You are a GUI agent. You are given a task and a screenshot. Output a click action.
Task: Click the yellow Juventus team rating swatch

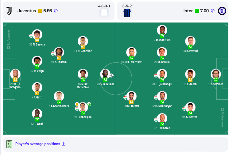(x=40, y=11)
